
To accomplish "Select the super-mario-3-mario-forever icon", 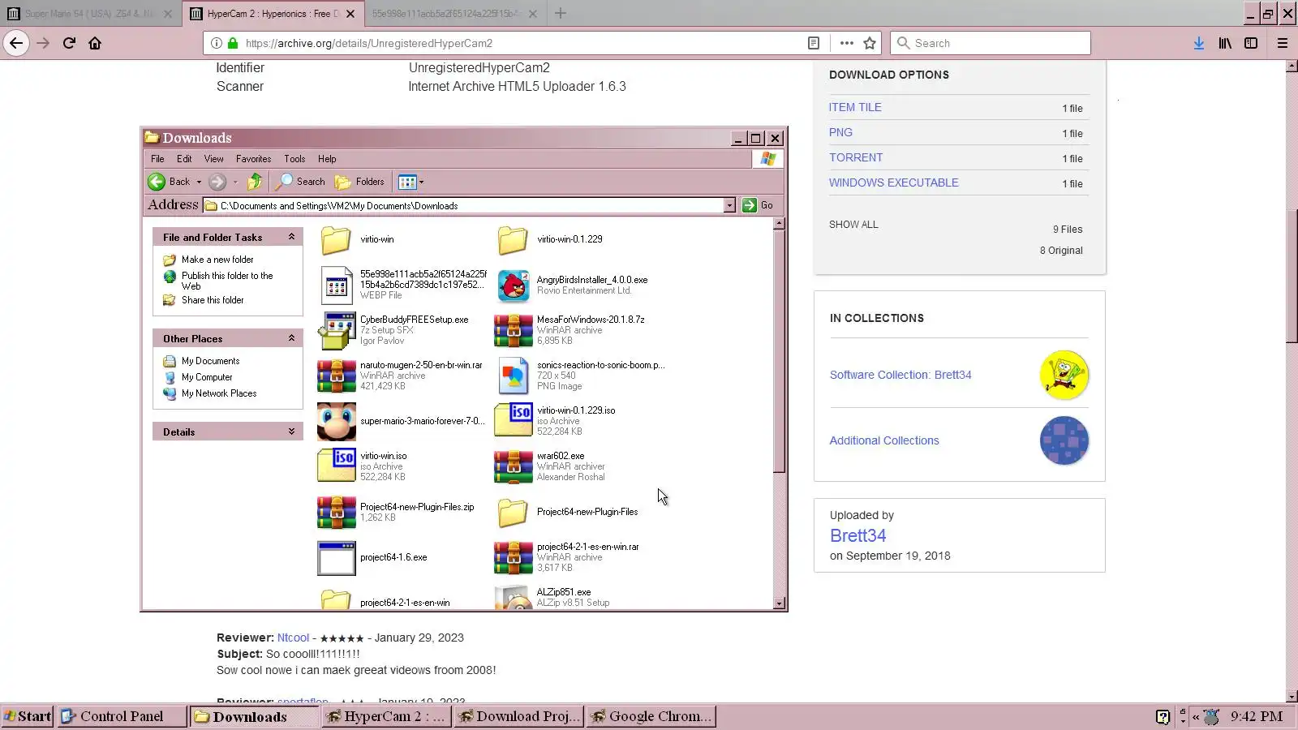I will coord(336,421).
